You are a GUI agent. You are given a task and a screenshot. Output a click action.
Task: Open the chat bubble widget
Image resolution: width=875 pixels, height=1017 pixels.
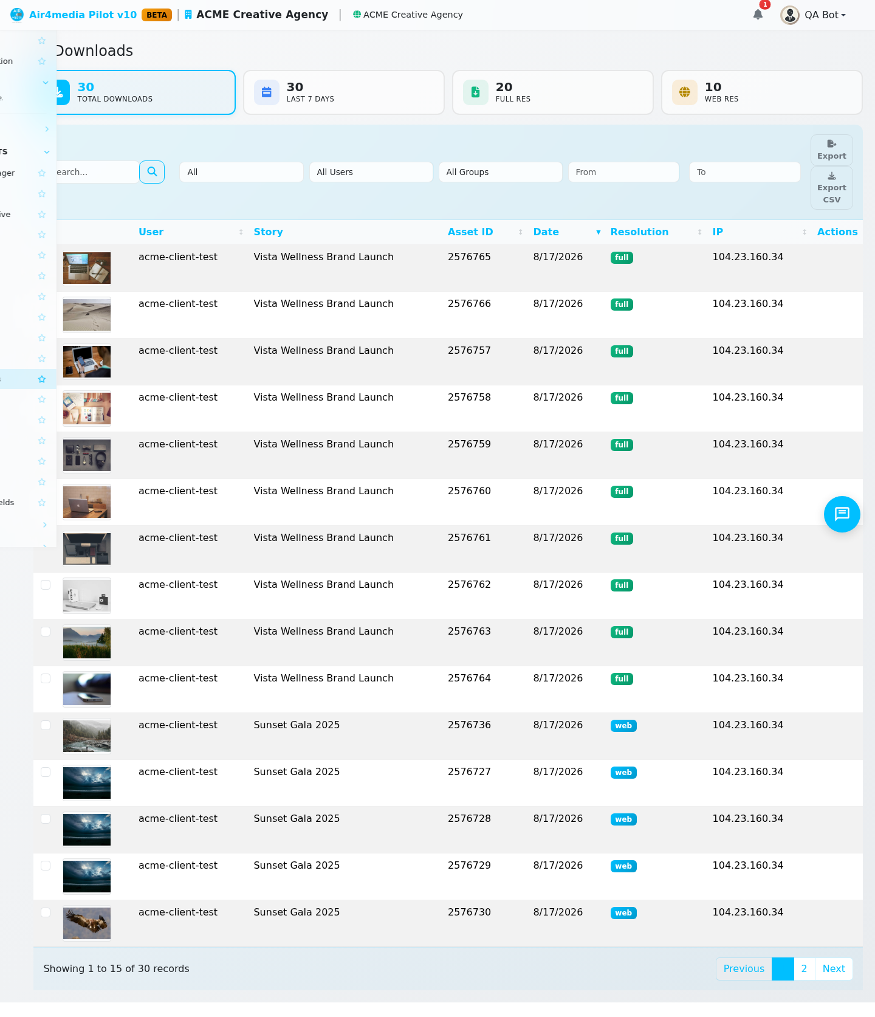coord(842,514)
